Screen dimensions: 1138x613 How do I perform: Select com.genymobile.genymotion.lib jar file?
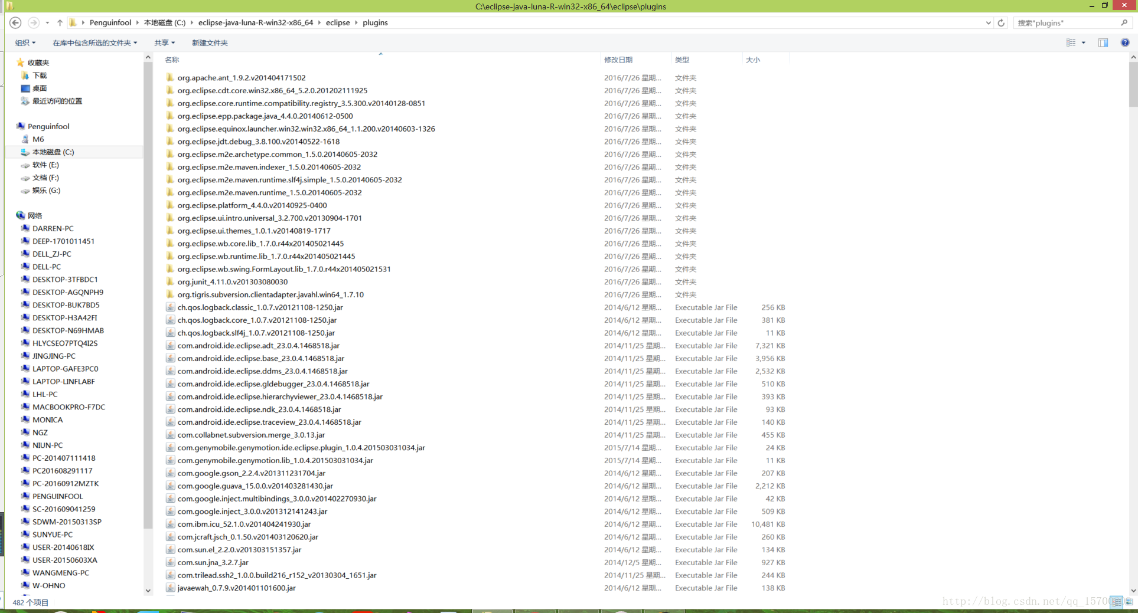pos(275,461)
